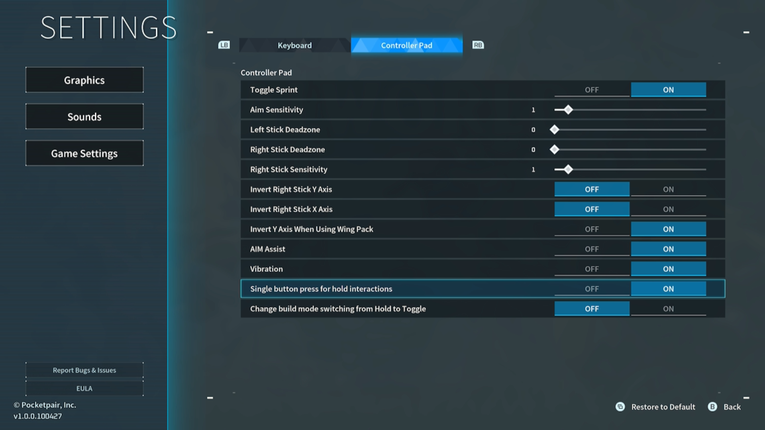
Task: Click the B button icon for Back
Action: (712, 407)
